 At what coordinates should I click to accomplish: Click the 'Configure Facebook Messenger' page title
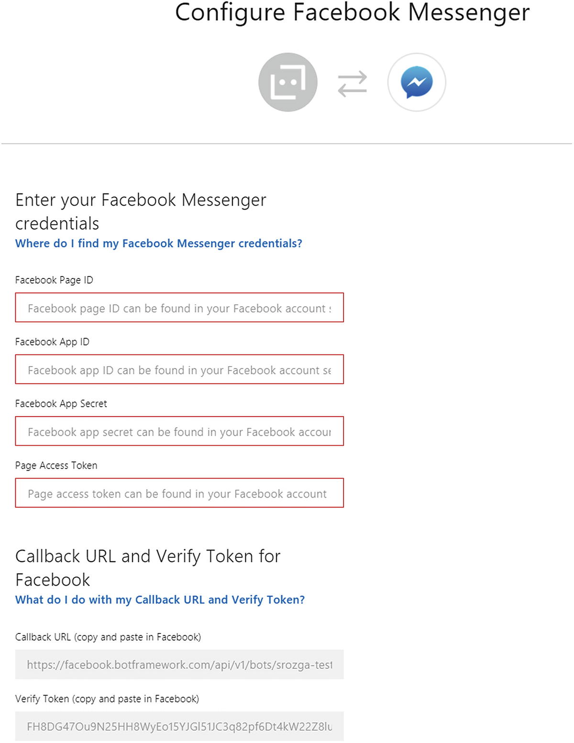pos(352,12)
